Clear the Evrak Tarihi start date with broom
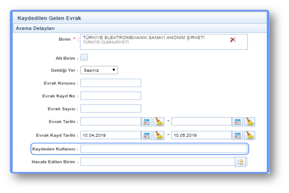Viewport: 289px width, 193px height. [x=159, y=122]
